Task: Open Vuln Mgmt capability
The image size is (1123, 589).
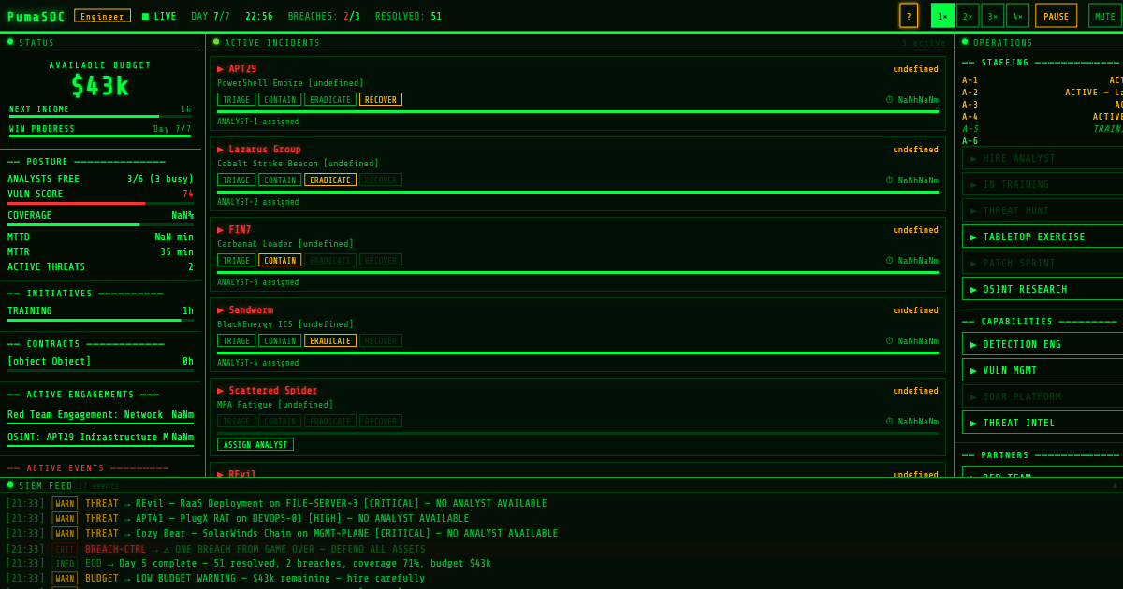Action: tap(1043, 370)
